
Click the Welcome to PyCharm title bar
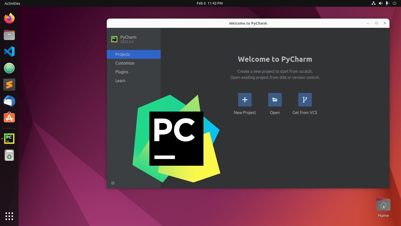click(x=248, y=23)
